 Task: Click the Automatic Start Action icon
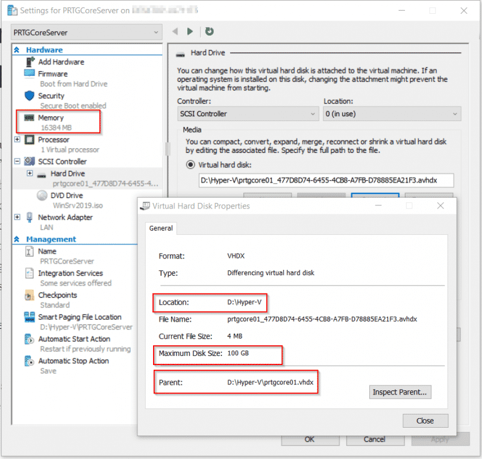click(29, 339)
